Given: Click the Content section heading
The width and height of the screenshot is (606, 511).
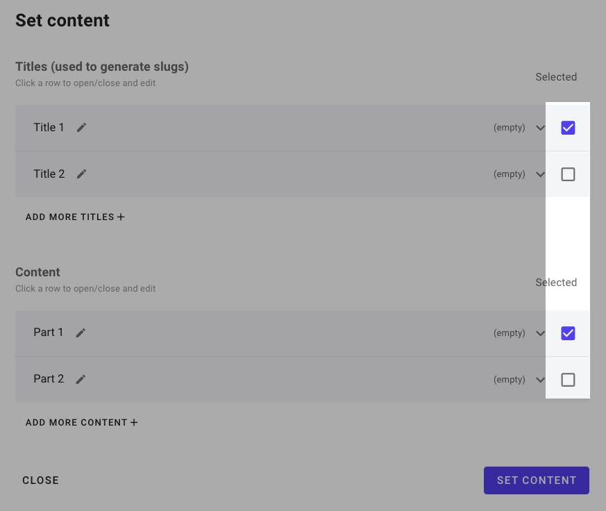Looking at the screenshot, I should click(37, 271).
